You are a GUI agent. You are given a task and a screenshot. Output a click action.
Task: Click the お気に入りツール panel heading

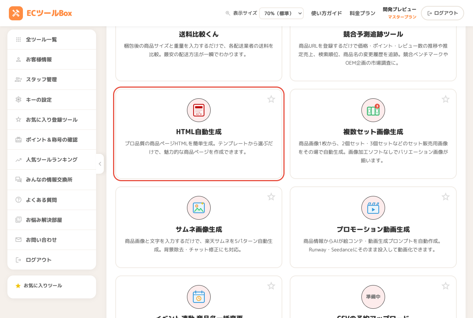tap(43, 286)
